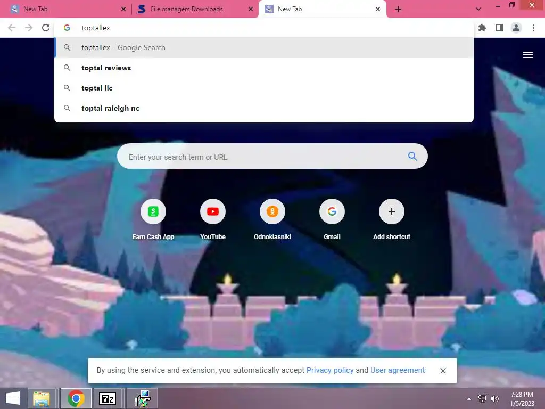Open the User agreement link
Screen dimensions: 545x409
pyautogui.click(x=398, y=371)
